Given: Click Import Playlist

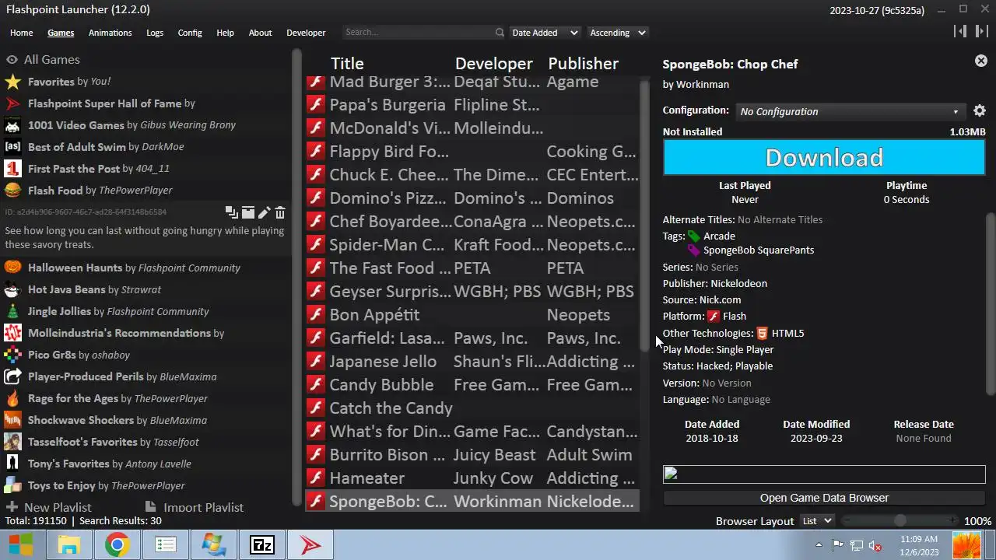Looking at the screenshot, I should [x=195, y=507].
